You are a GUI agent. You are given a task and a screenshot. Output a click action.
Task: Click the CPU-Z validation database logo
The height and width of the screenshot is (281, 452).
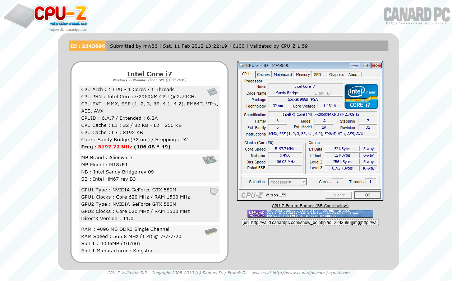coord(46,16)
